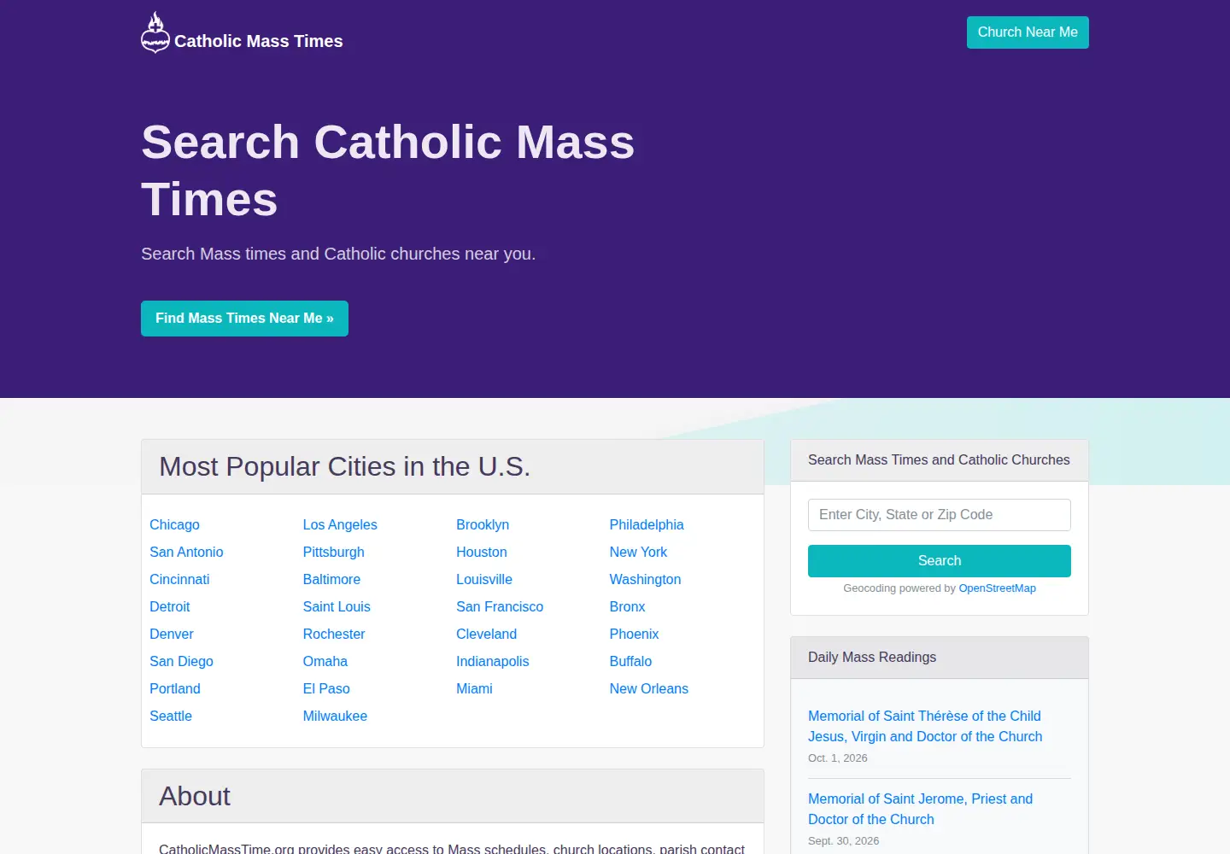Click the teal Search button
Viewport: 1230px width, 854px height.
940,561
